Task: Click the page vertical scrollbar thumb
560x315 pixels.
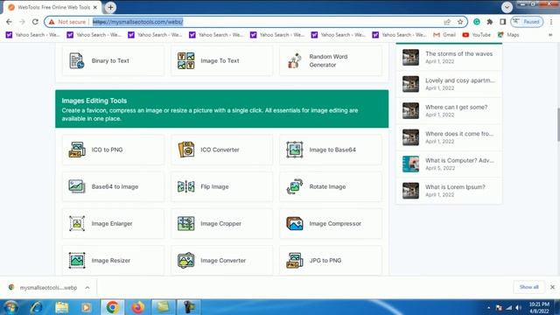Action: [558, 124]
